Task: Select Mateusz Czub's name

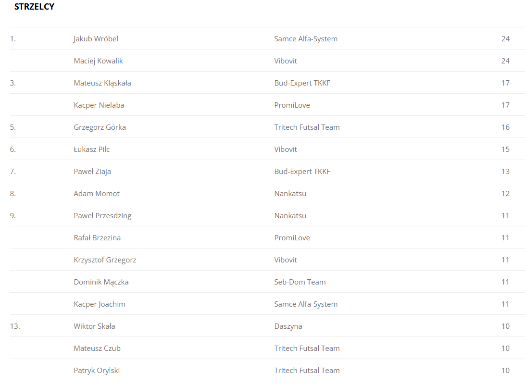Action: click(x=97, y=348)
